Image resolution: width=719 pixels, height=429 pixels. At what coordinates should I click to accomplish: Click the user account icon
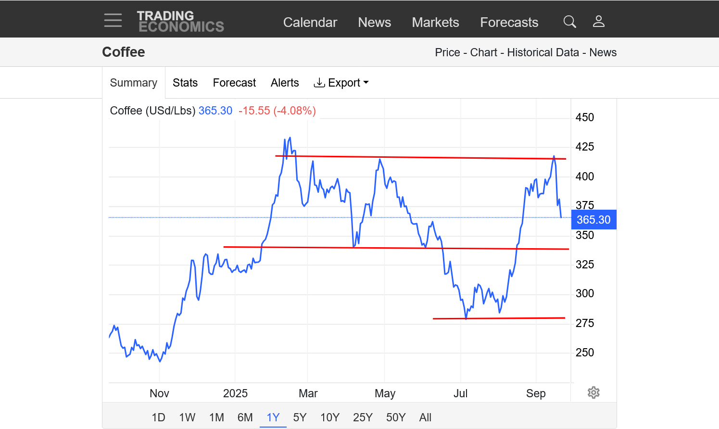598,22
